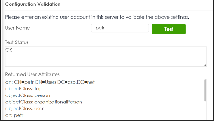Click the objectClass: user line
This screenshot has width=214, height=121.
coord(25,109)
